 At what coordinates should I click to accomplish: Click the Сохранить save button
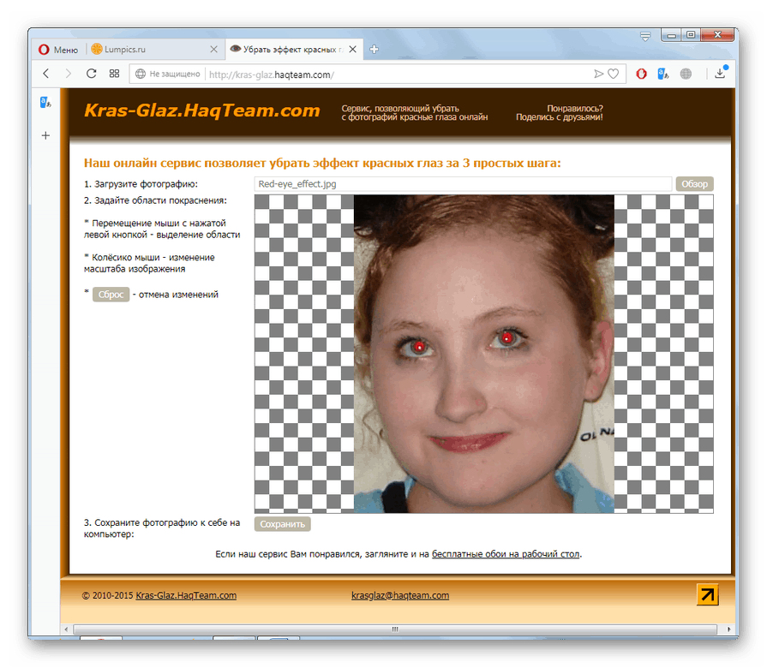[282, 524]
